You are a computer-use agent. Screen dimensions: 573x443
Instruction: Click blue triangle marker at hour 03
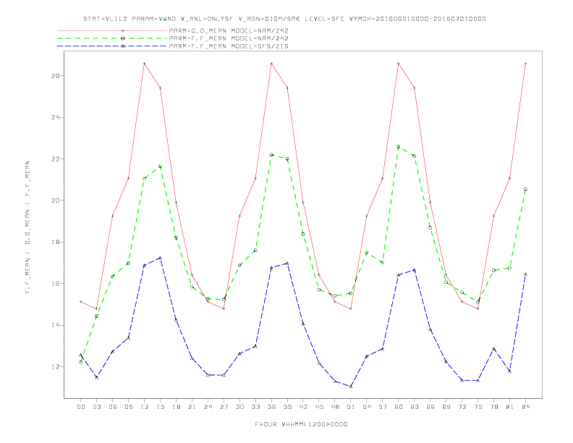(97, 377)
